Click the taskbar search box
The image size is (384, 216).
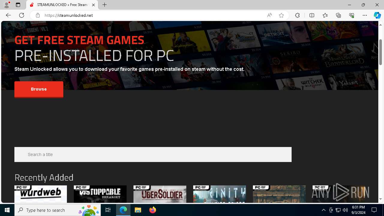pos(58,210)
